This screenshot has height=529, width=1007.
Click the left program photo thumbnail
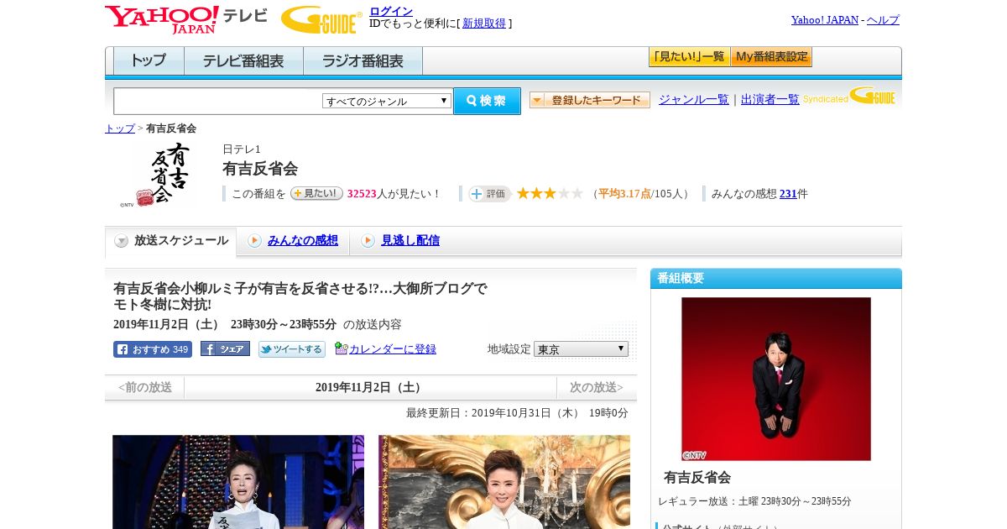(x=238, y=482)
